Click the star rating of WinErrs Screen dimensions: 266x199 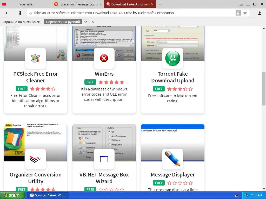[111, 82]
